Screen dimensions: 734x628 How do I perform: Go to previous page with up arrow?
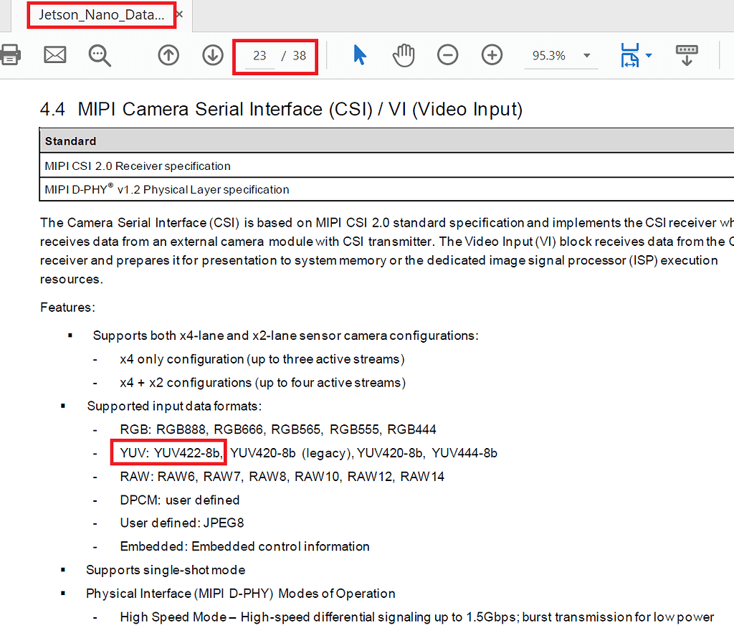pyautogui.click(x=168, y=55)
